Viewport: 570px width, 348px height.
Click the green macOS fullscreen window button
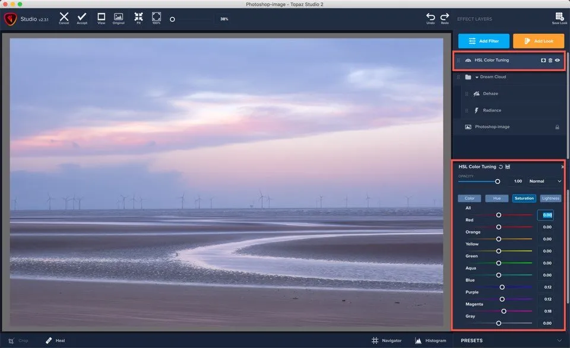coord(20,4)
